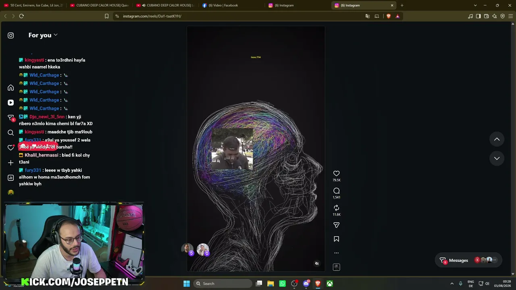Open the Windows Start menu

coord(187,284)
